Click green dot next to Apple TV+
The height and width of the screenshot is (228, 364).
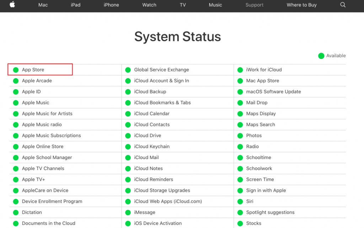[x=16, y=180]
